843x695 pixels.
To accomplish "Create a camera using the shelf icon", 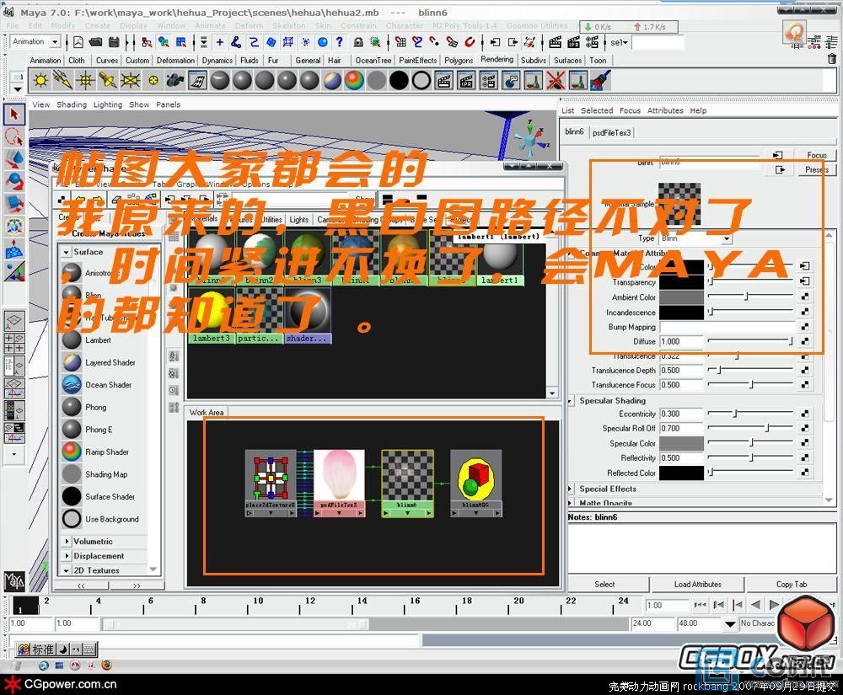I will (175, 81).
